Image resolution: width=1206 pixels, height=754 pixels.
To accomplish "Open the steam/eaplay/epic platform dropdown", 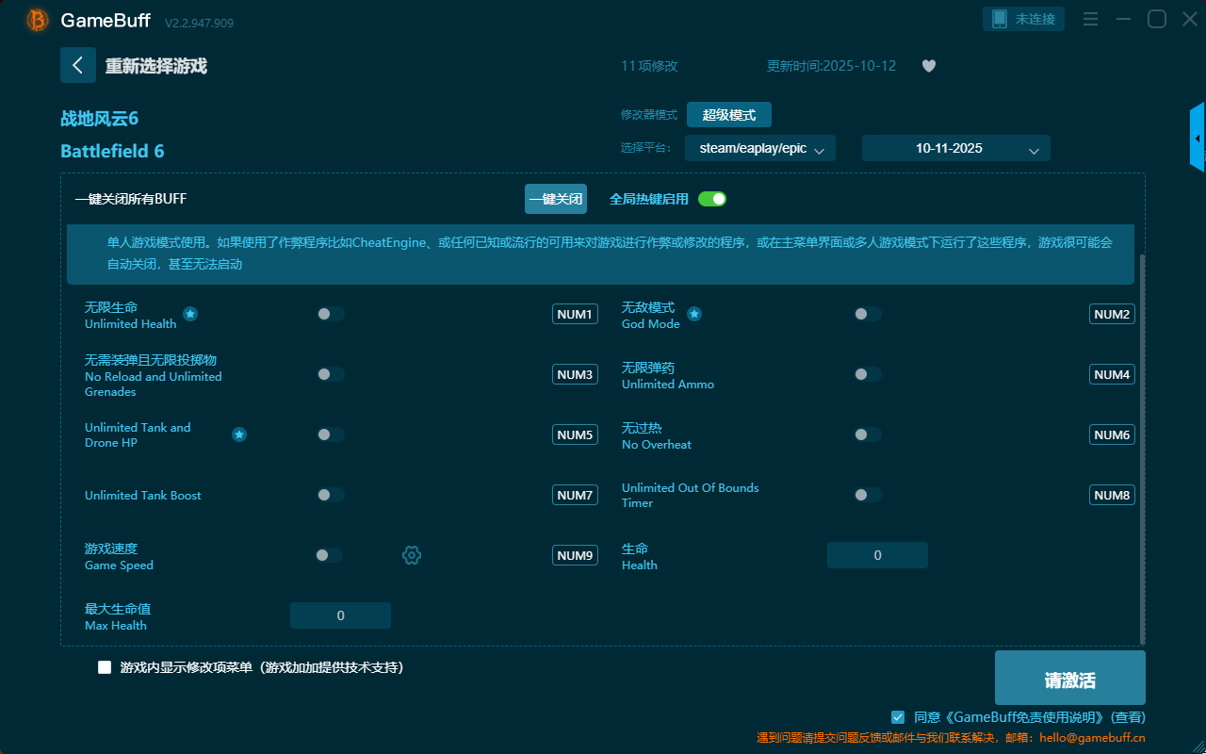I will pyautogui.click(x=760, y=148).
